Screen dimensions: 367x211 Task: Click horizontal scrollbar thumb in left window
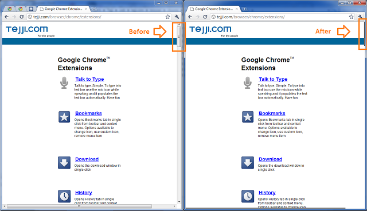point(79,206)
